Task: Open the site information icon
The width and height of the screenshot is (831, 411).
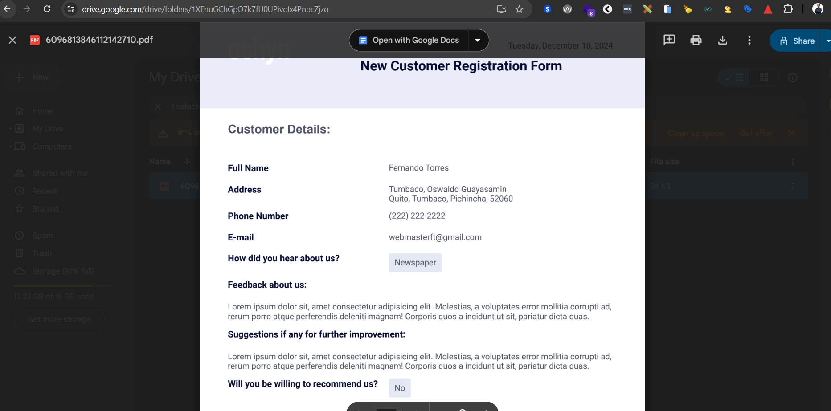Action: (x=71, y=9)
